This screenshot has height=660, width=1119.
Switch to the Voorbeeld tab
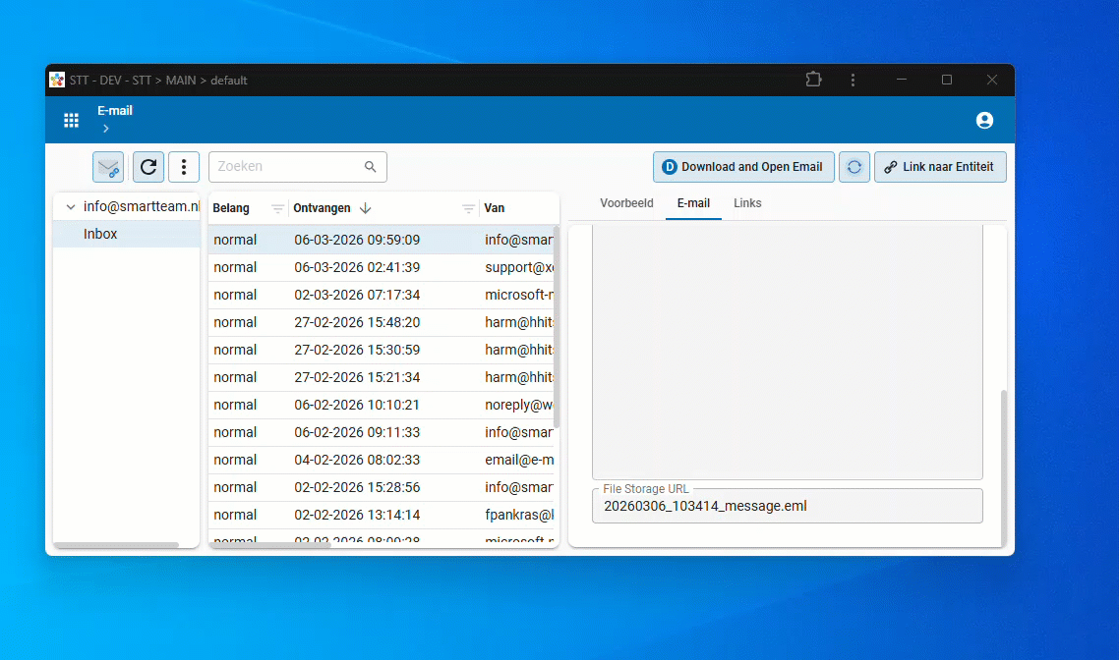pyautogui.click(x=626, y=203)
